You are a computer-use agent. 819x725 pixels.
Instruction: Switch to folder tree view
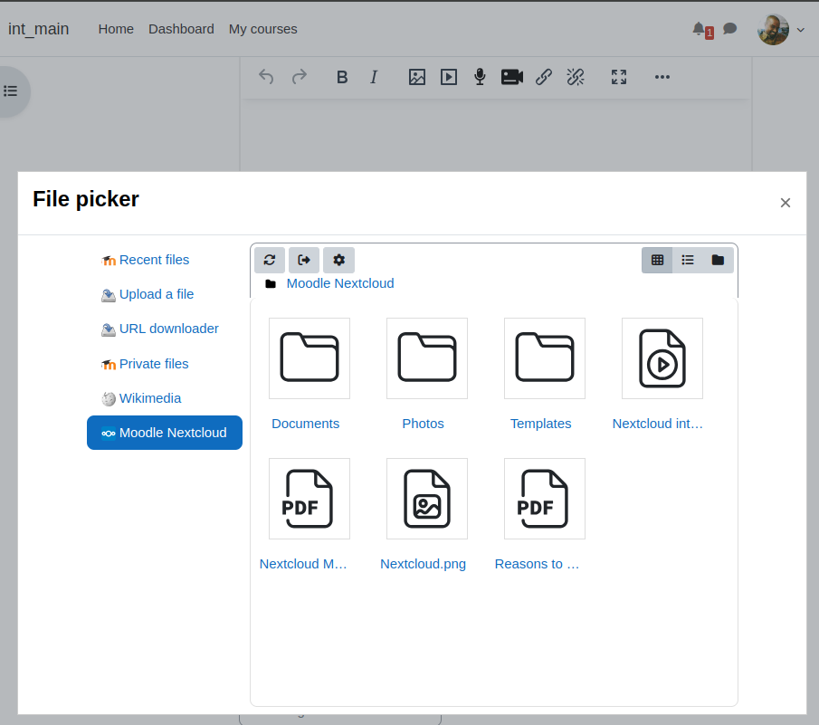719,260
